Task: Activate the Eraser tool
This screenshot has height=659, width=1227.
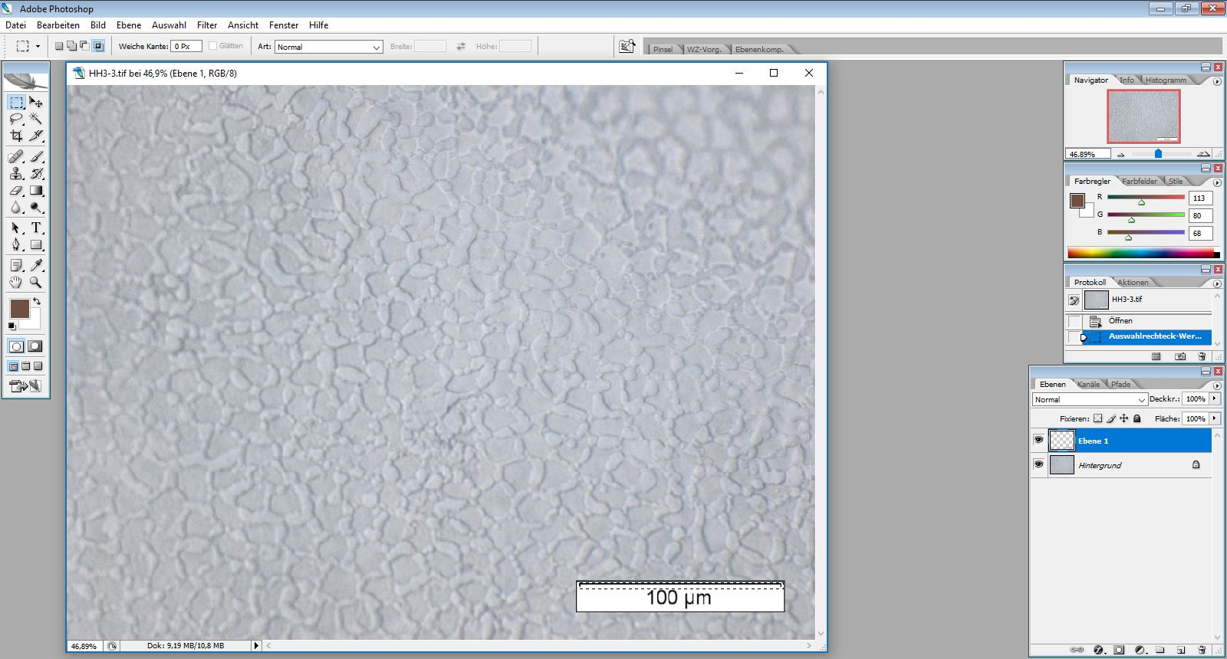Action: click(x=16, y=190)
